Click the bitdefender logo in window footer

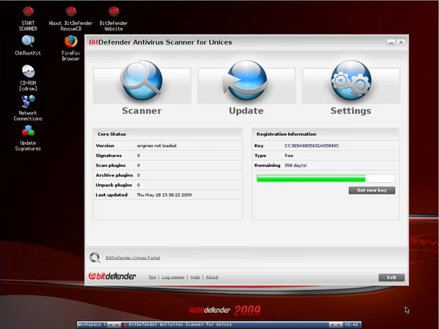pos(112,276)
